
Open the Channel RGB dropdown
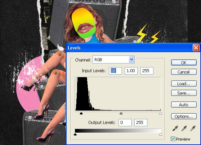[114, 59]
